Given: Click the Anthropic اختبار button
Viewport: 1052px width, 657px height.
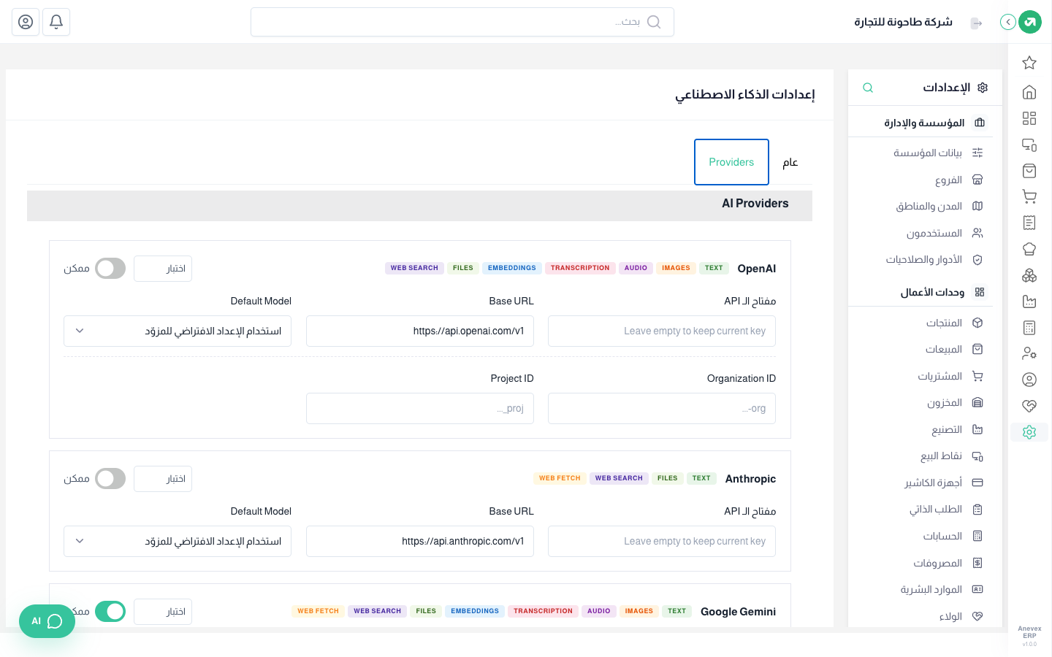Looking at the screenshot, I should pos(163,479).
